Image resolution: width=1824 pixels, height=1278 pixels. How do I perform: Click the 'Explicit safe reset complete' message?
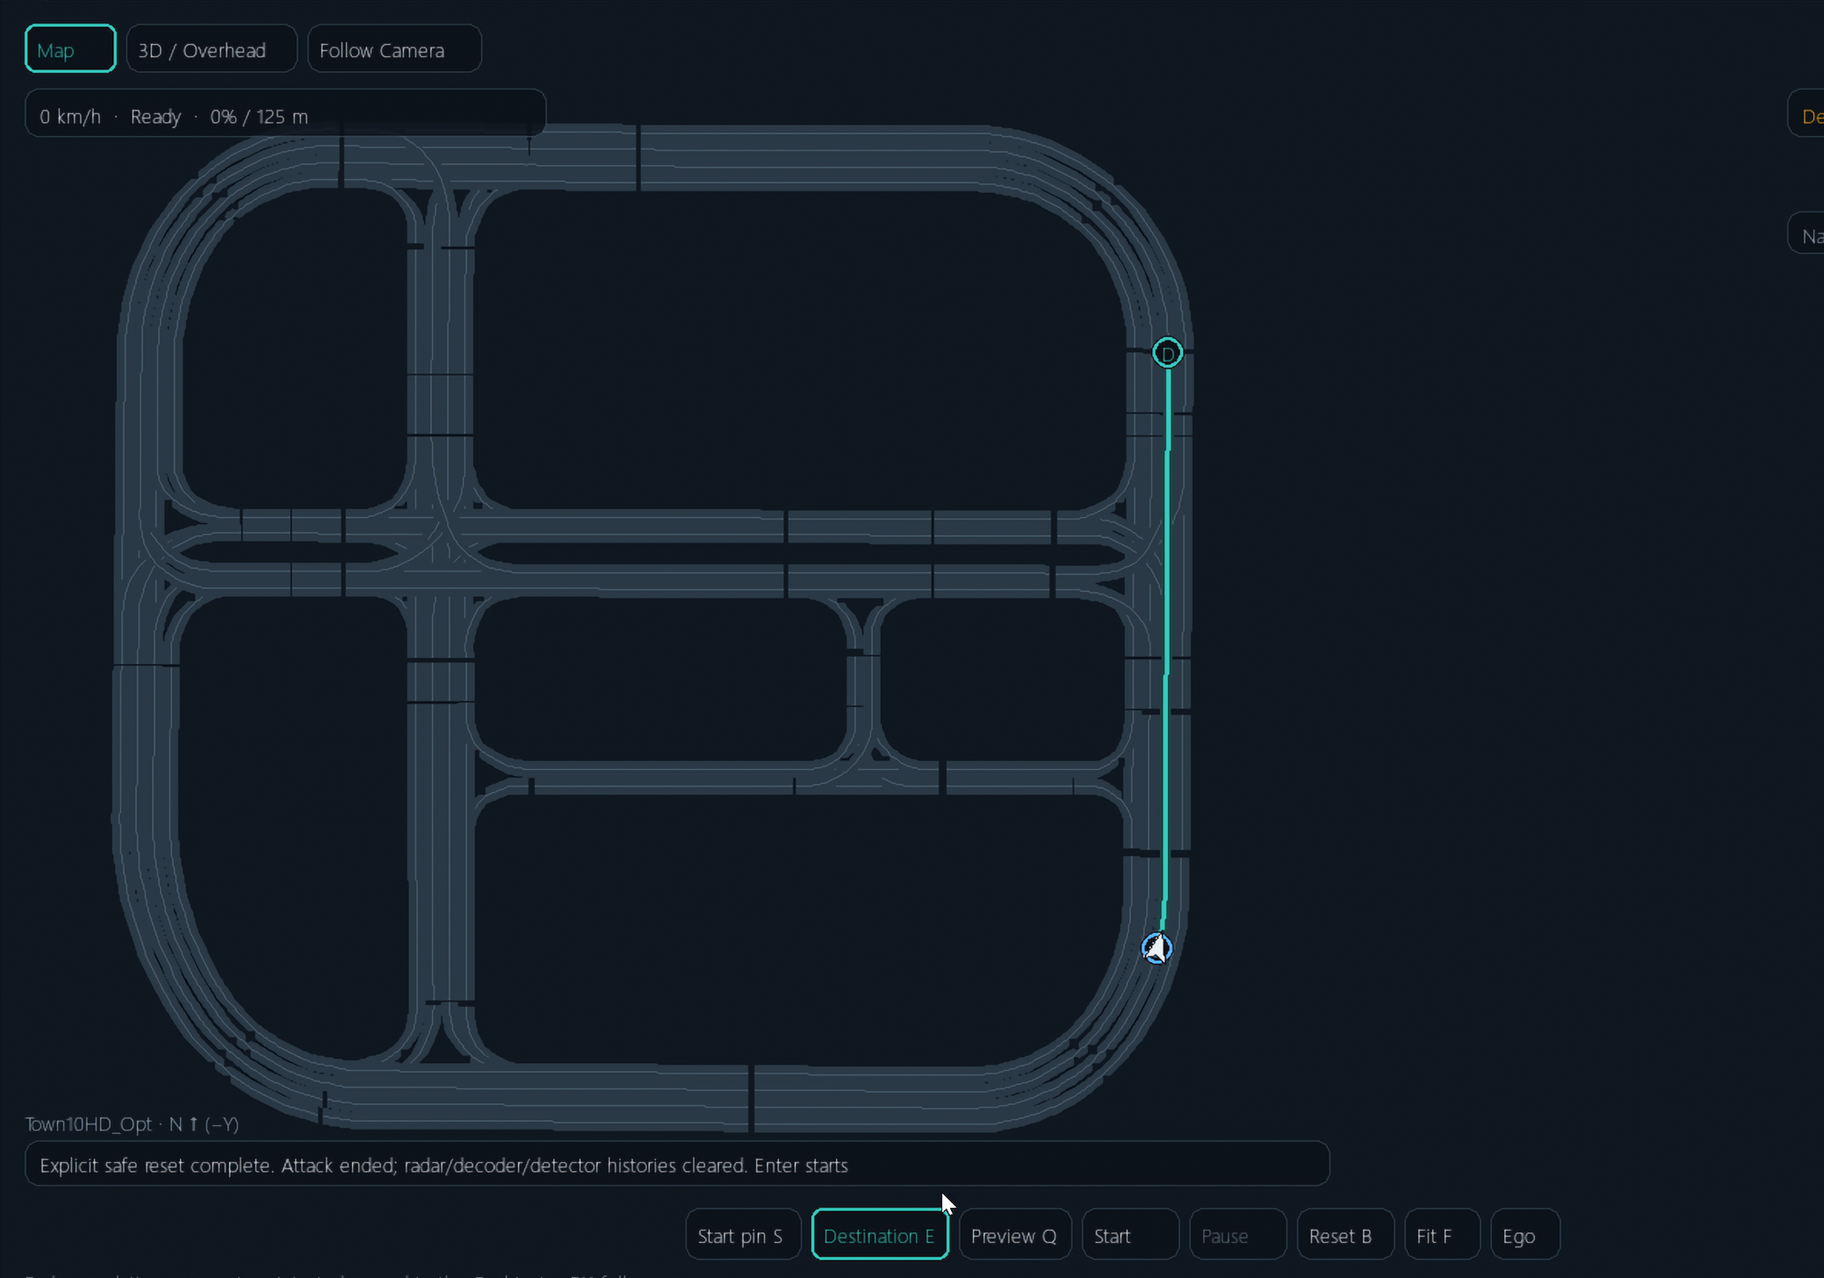677,1164
